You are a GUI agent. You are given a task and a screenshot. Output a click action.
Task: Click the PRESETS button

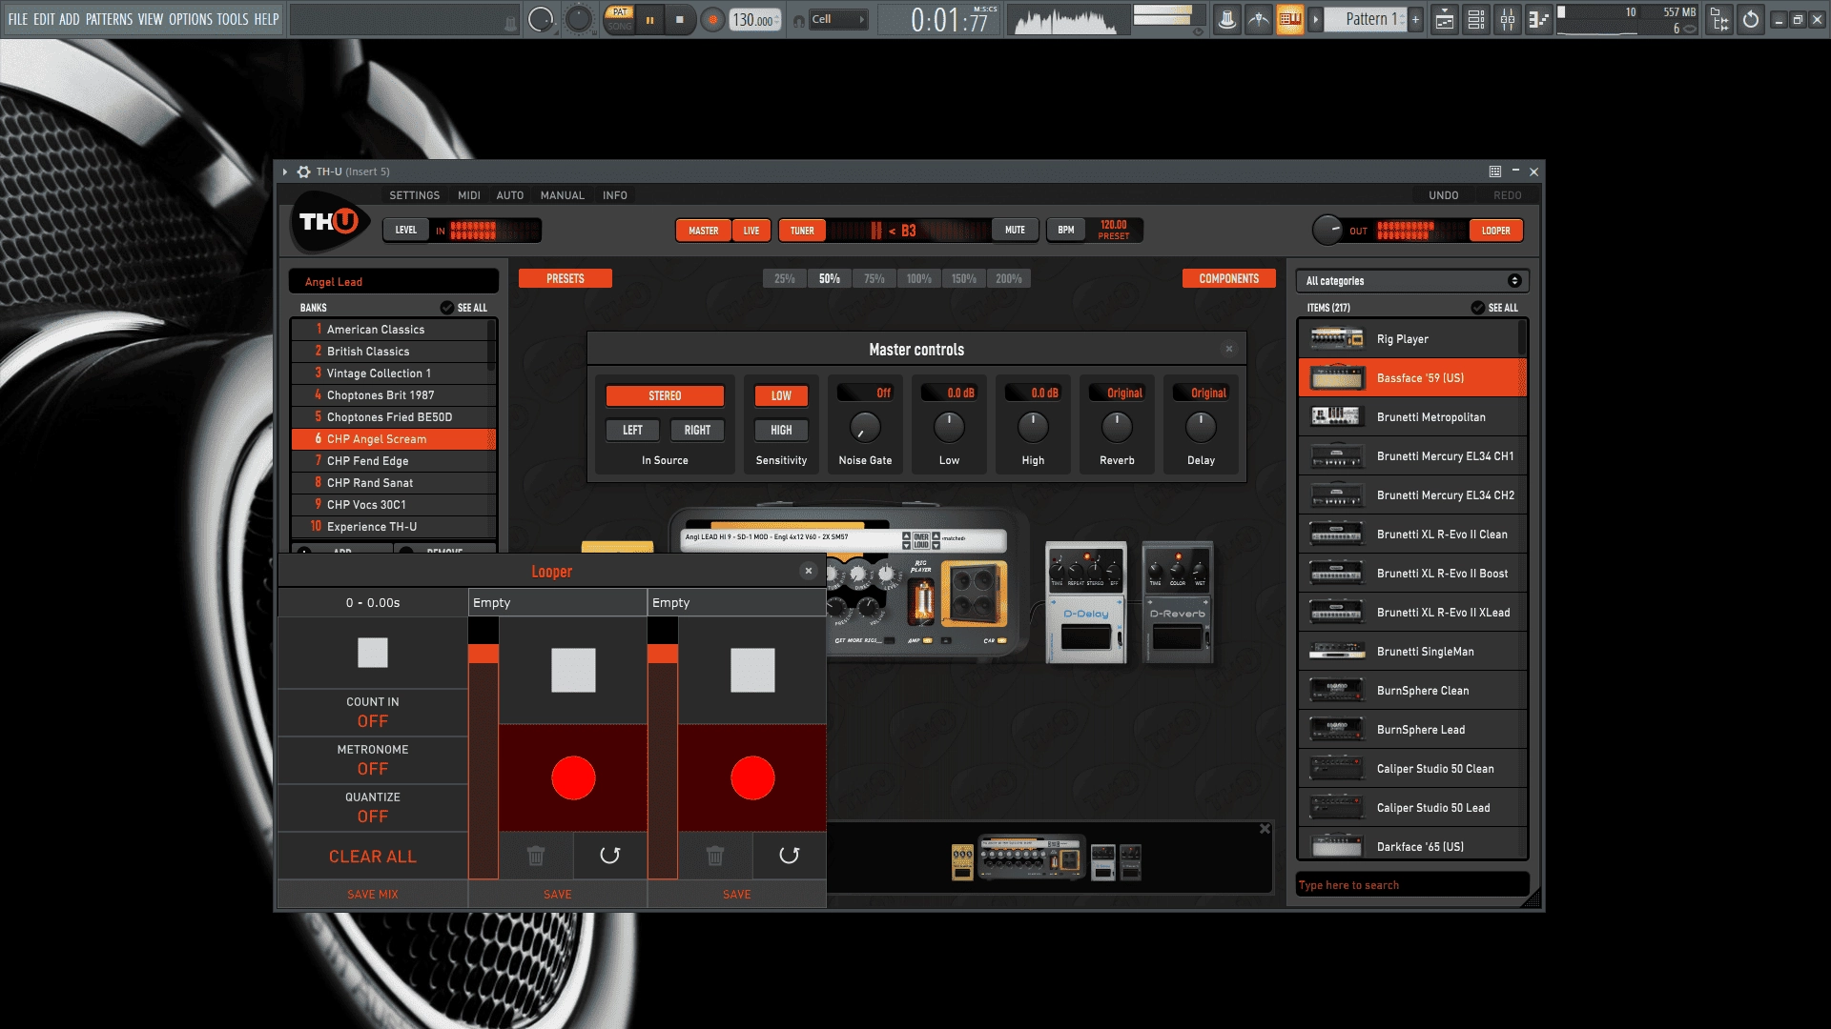click(566, 278)
